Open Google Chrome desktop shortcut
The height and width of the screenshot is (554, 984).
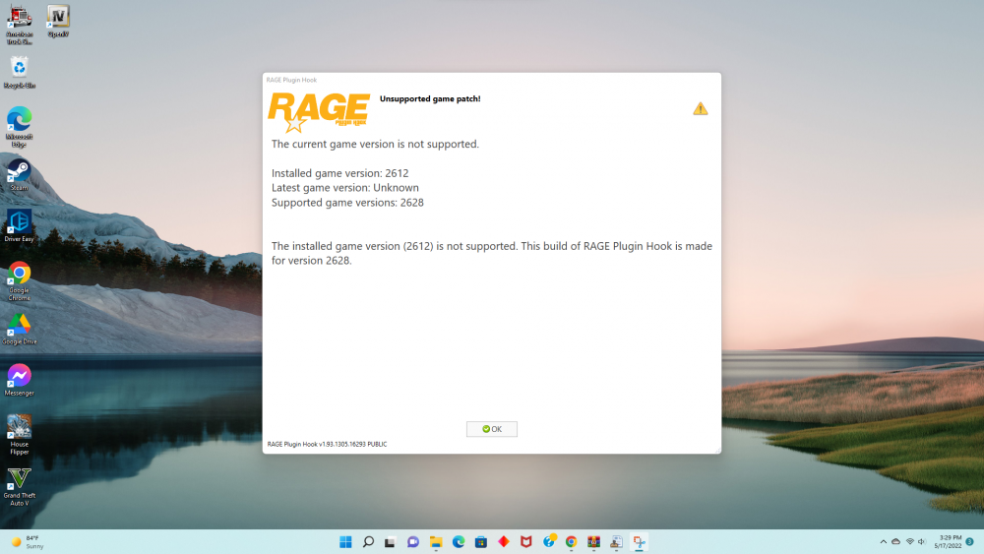(19, 281)
